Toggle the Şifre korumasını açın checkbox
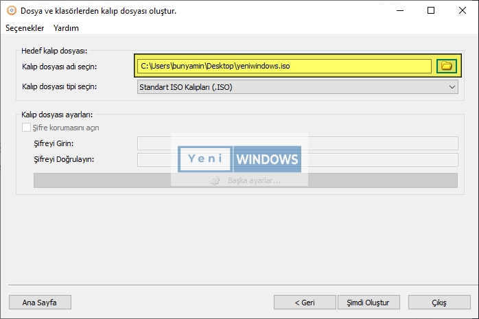Viewport: 479px width, 319px height. point(26,128)
